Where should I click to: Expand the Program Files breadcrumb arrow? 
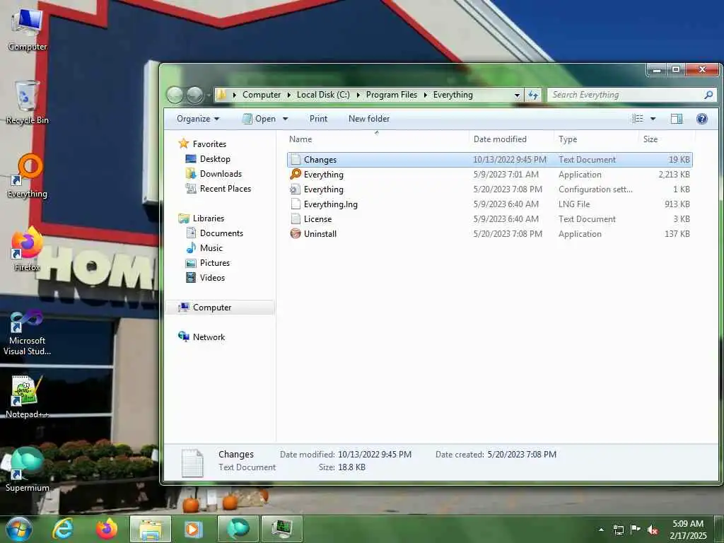425,95
